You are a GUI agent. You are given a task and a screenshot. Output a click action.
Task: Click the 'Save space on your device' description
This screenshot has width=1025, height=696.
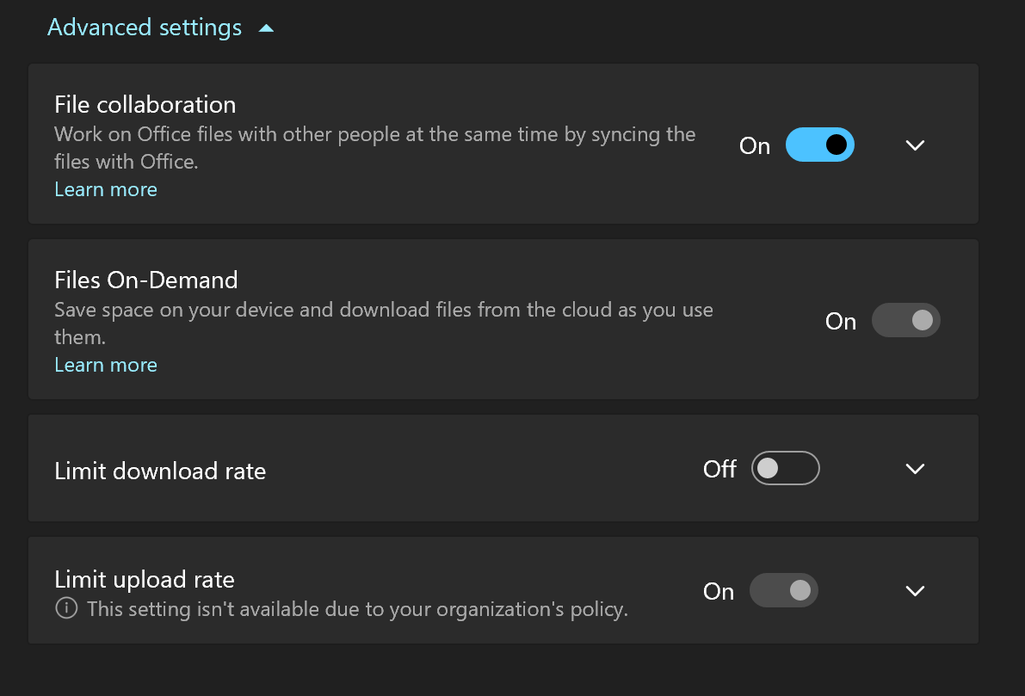pyautogui.click(x=384, y=323)
